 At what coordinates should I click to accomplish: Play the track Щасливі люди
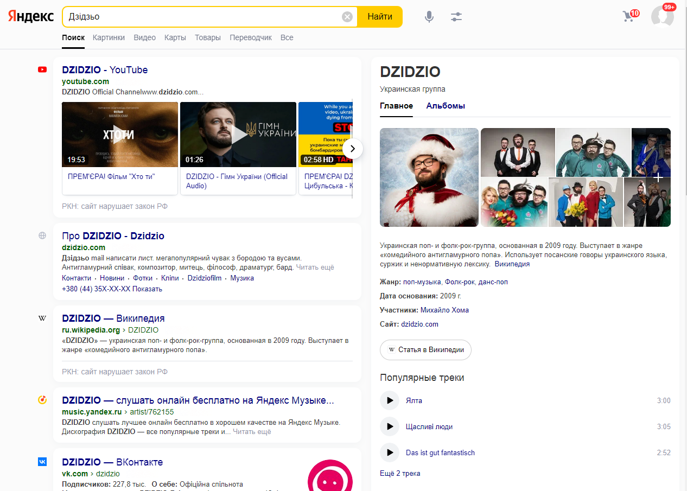(x=390, y=426)
